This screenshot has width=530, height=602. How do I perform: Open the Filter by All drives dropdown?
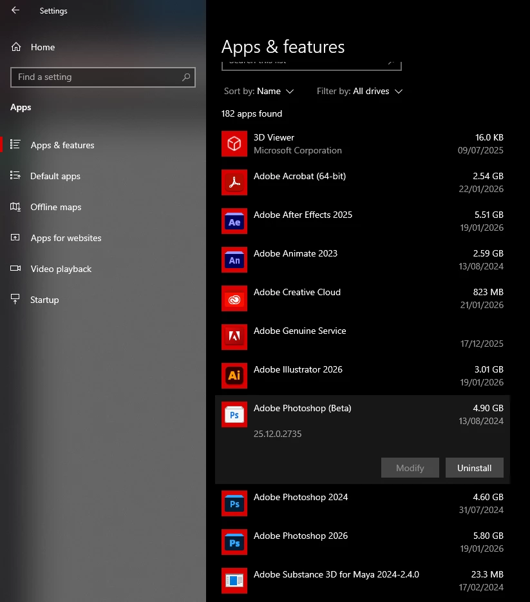pos(360,92)
